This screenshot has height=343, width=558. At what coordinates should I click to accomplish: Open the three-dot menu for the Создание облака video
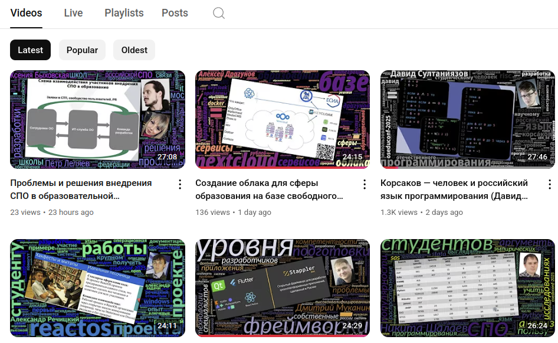365,184
